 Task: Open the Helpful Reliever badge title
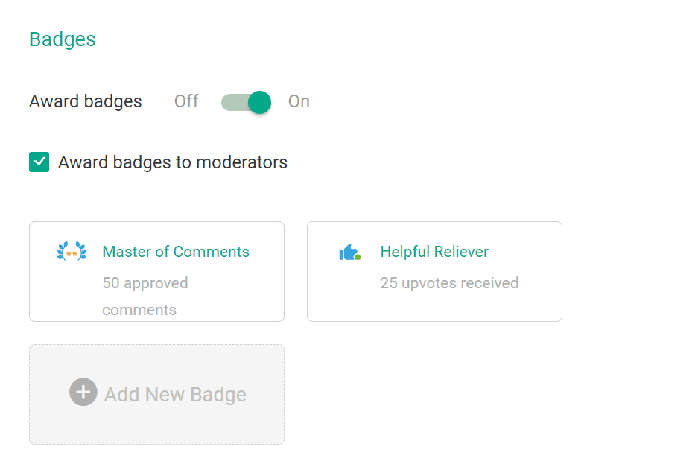point(434,252)
